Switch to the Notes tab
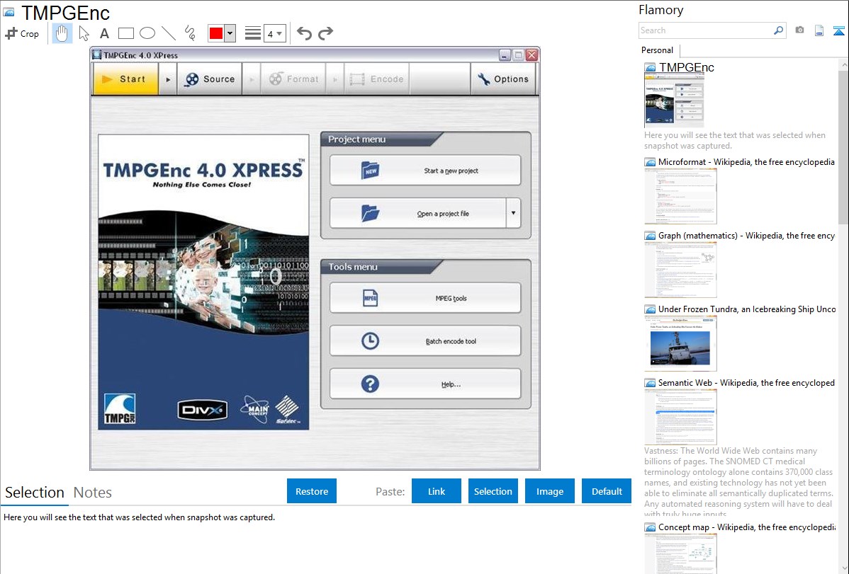 pos(93,493)
